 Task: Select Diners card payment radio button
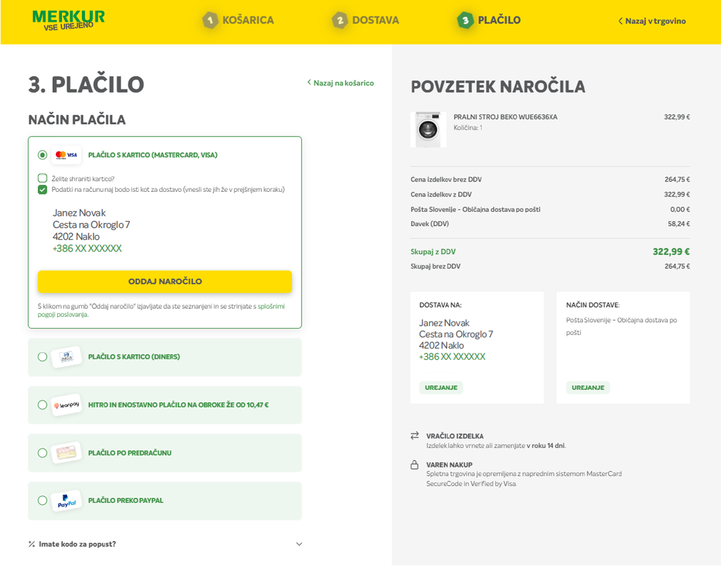[x=43, y=357]
